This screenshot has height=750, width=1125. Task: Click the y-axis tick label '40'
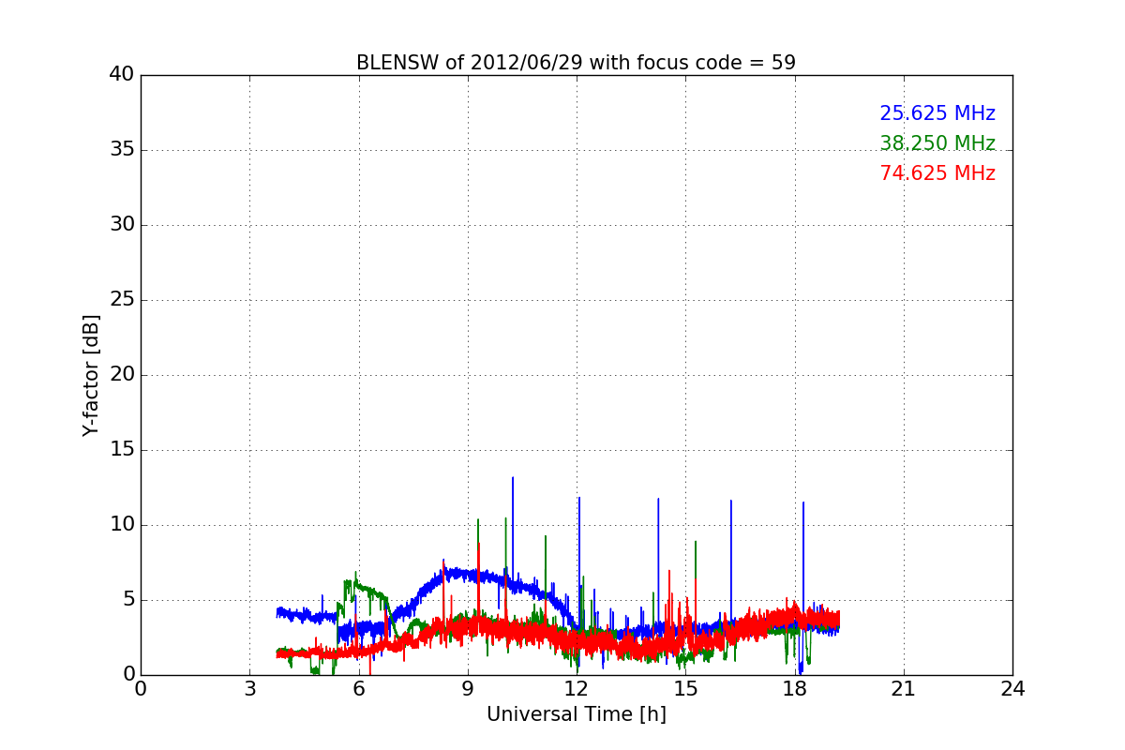coord(122,75)
